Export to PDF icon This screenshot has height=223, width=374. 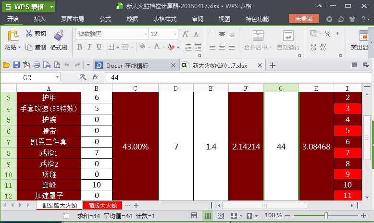click(26, 65)
